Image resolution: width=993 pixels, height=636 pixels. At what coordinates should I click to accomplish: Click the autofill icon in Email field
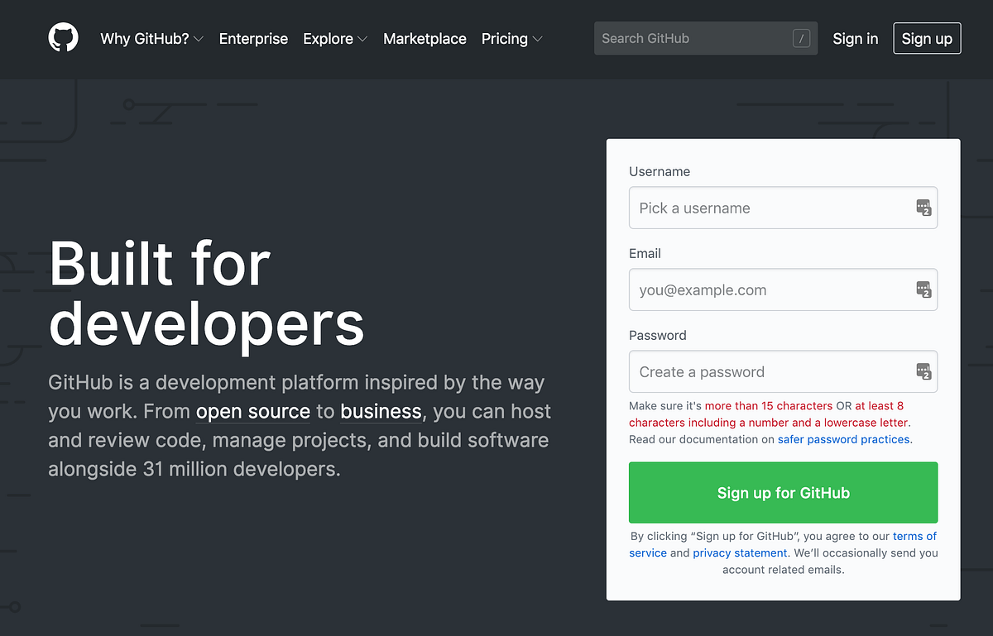click(923, 289)
